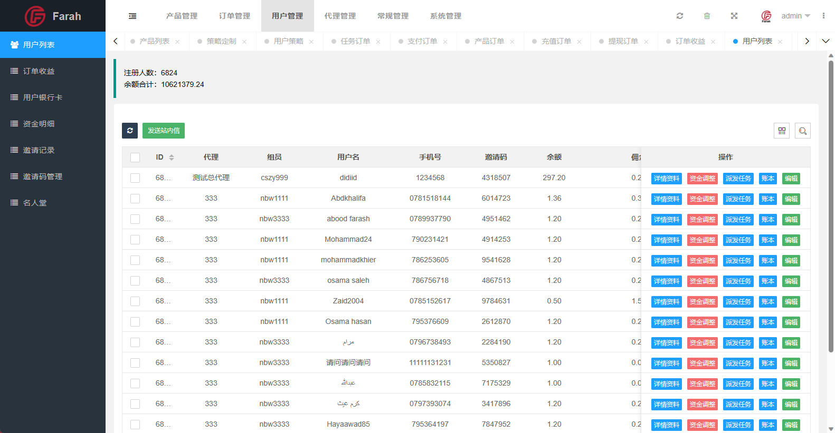Toggle fullscreen with the expand icon
Viewport: 835px width, 433px height.
point(734,16)
